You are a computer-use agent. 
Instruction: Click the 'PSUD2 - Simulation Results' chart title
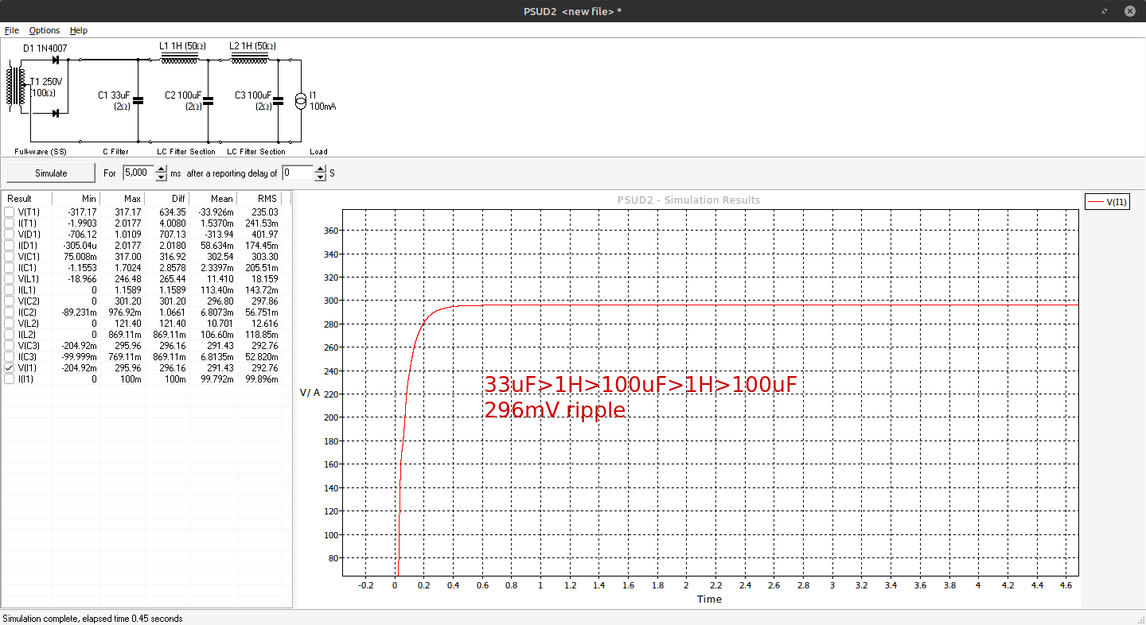pos(688,200)
